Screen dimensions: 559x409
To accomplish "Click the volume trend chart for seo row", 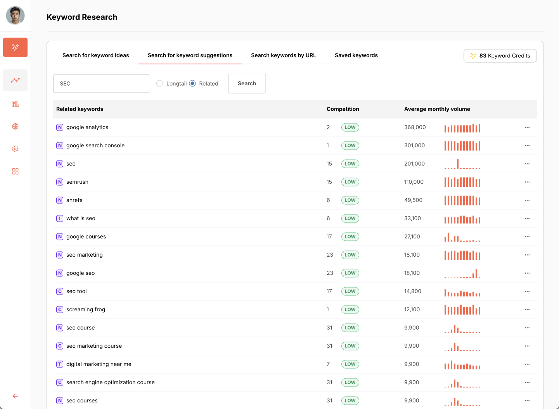I will coord(462,164).
